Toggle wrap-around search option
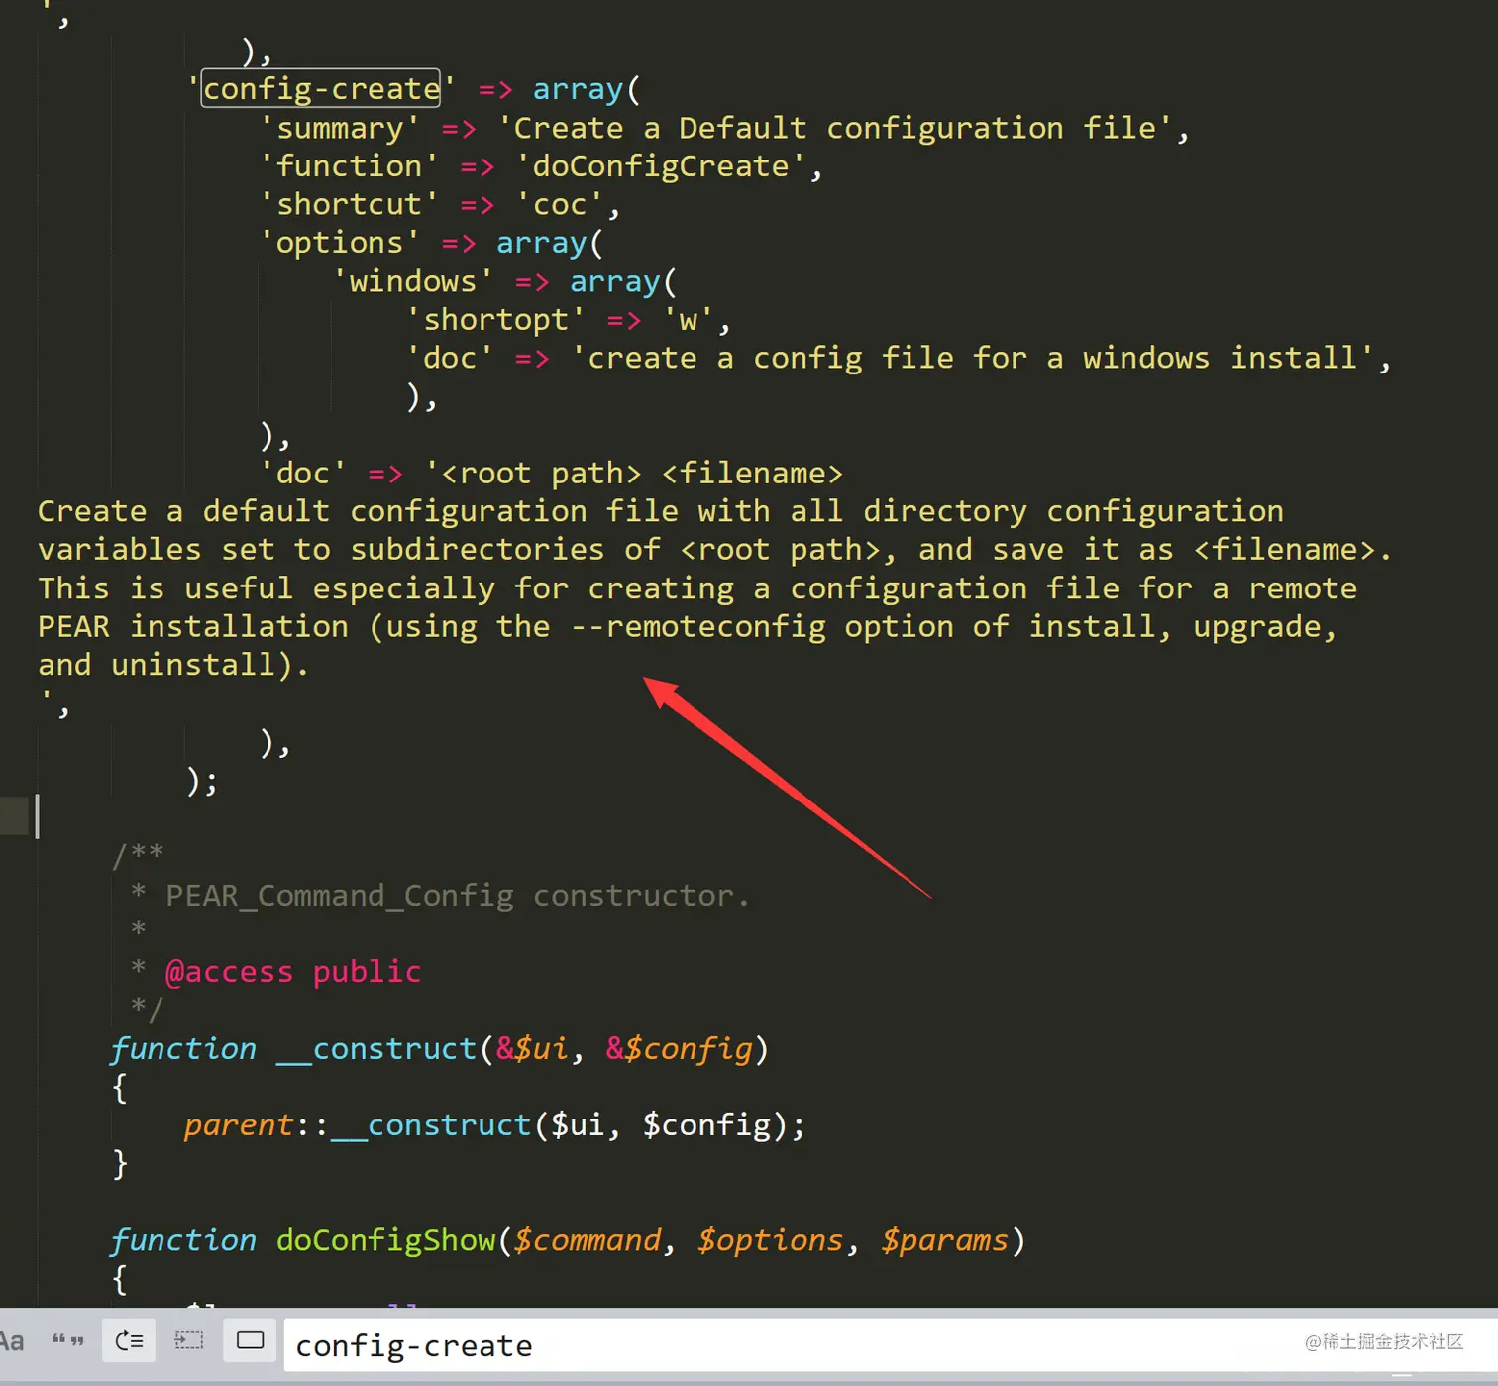1498x1386 pixels. click(129, 1341)
